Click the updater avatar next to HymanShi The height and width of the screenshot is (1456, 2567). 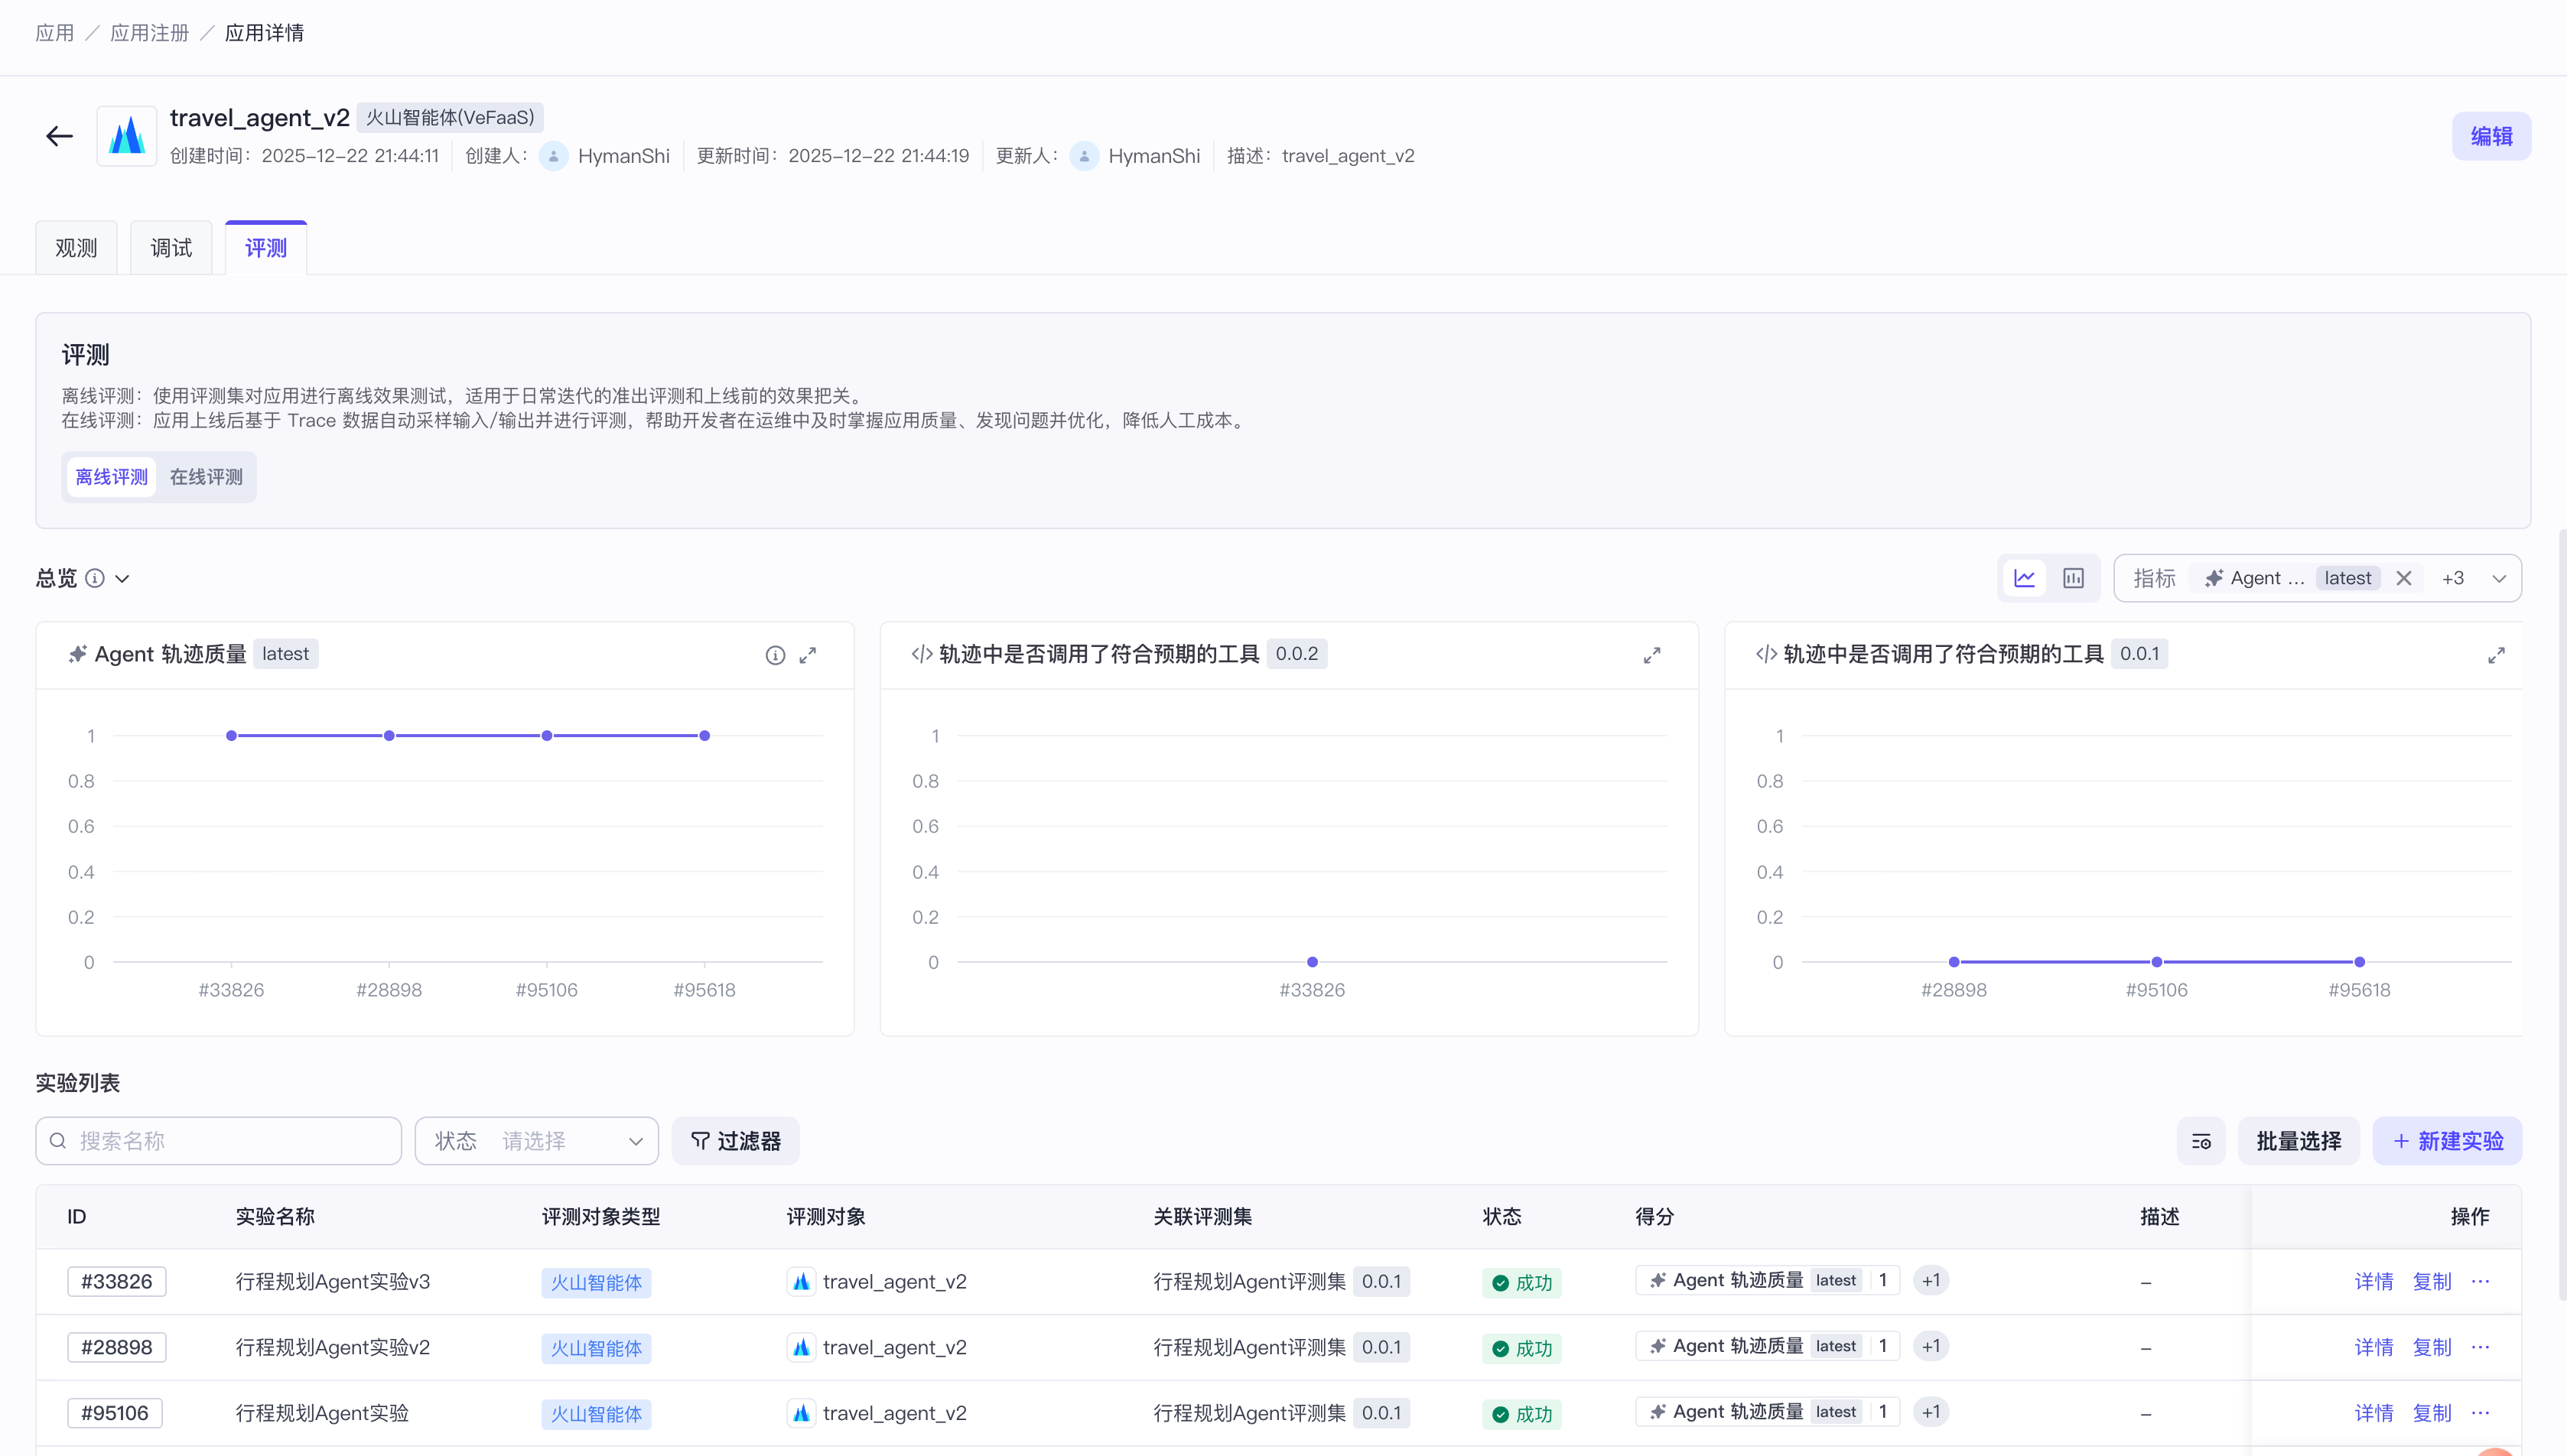[1084, 156]
